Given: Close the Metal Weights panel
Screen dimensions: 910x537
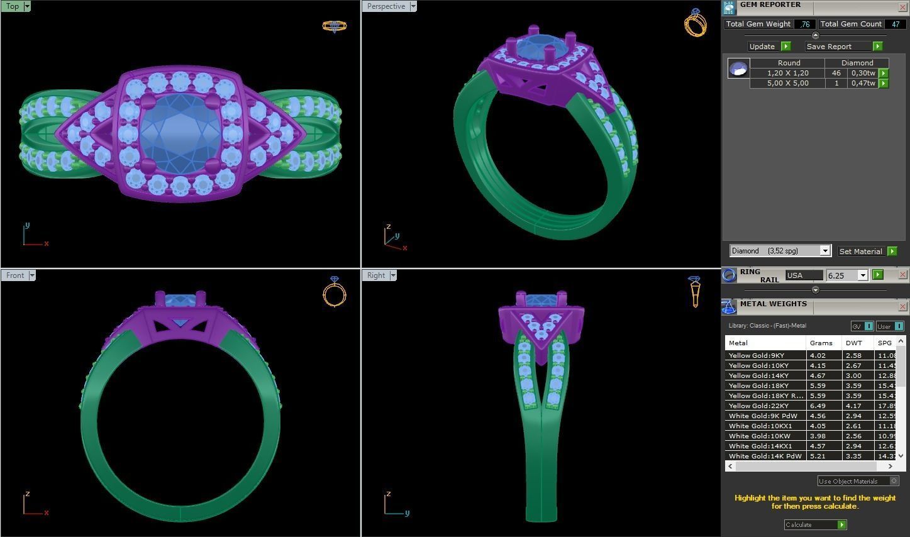Looking at the screenshot, I should (902, 307).
